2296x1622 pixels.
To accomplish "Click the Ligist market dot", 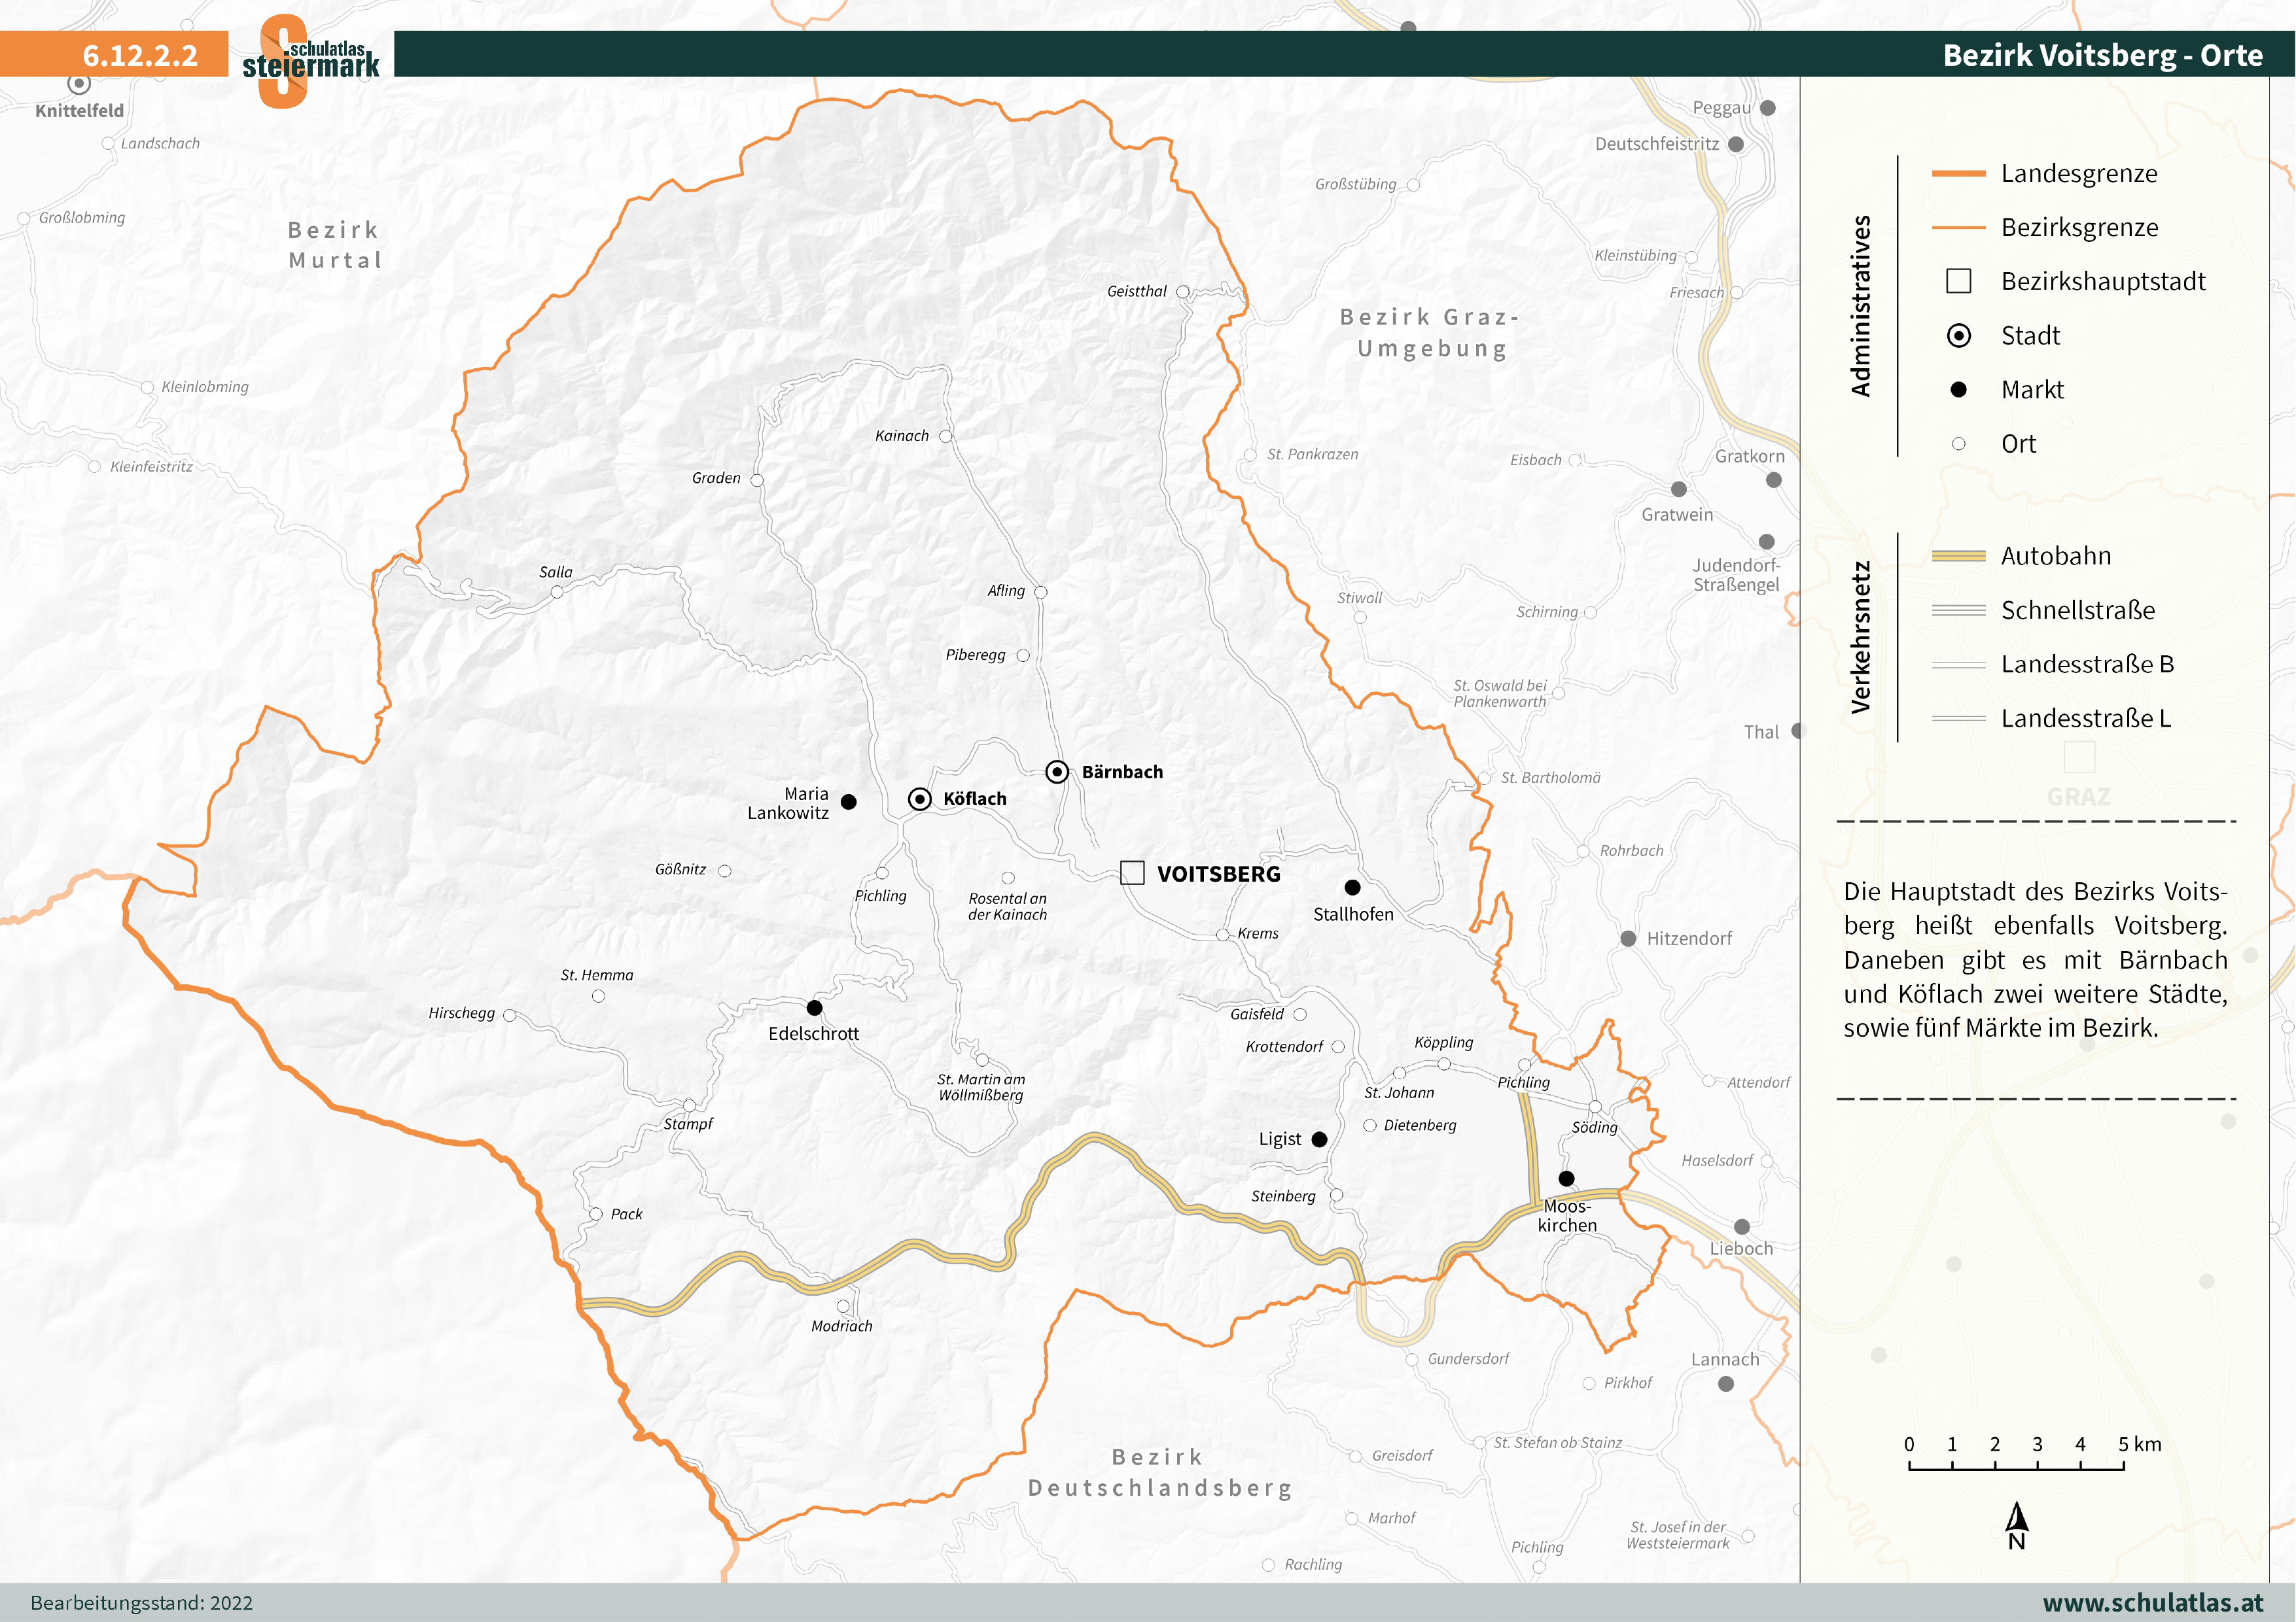I will pos(1319,1139).
